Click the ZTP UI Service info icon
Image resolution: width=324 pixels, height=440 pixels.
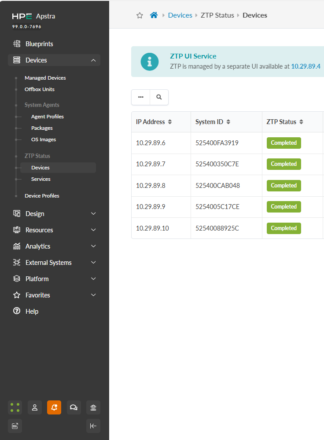(150, 62)
